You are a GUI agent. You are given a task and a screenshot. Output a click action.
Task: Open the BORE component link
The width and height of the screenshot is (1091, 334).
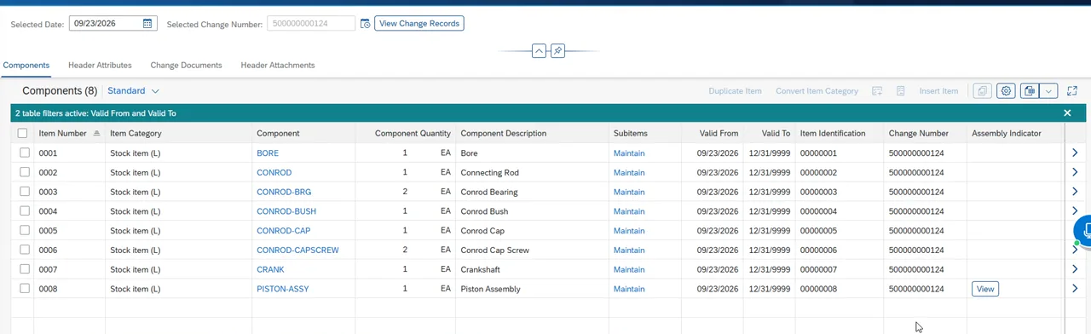click(x=268, y=153)
